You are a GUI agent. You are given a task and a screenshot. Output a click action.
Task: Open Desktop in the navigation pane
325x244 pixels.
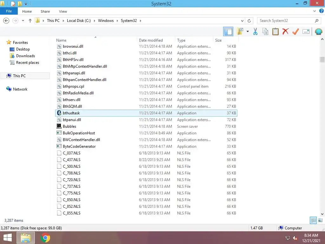pyautogui.click(x=23, y=49)
